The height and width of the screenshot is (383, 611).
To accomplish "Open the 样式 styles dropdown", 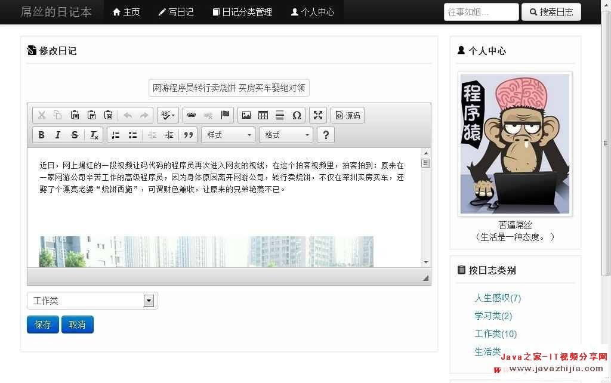I will pyautogui.click(x=228, y=135).
